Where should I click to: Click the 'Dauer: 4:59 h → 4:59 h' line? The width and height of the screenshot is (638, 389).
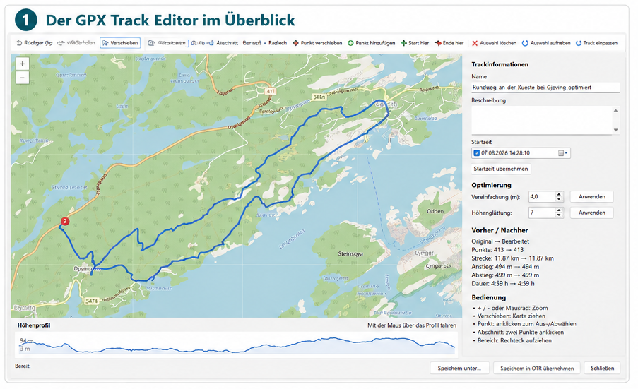[x=503, y=284]
